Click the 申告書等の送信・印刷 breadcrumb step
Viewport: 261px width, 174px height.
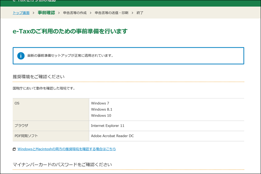(x=112, y=13)
